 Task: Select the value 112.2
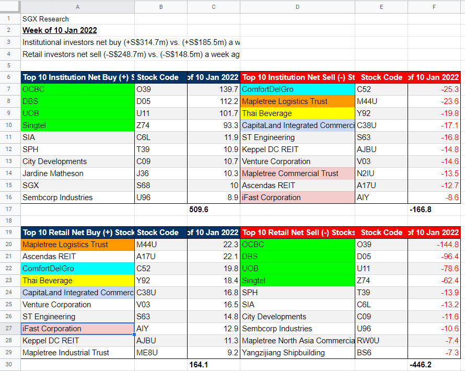(x=214, y=101)
